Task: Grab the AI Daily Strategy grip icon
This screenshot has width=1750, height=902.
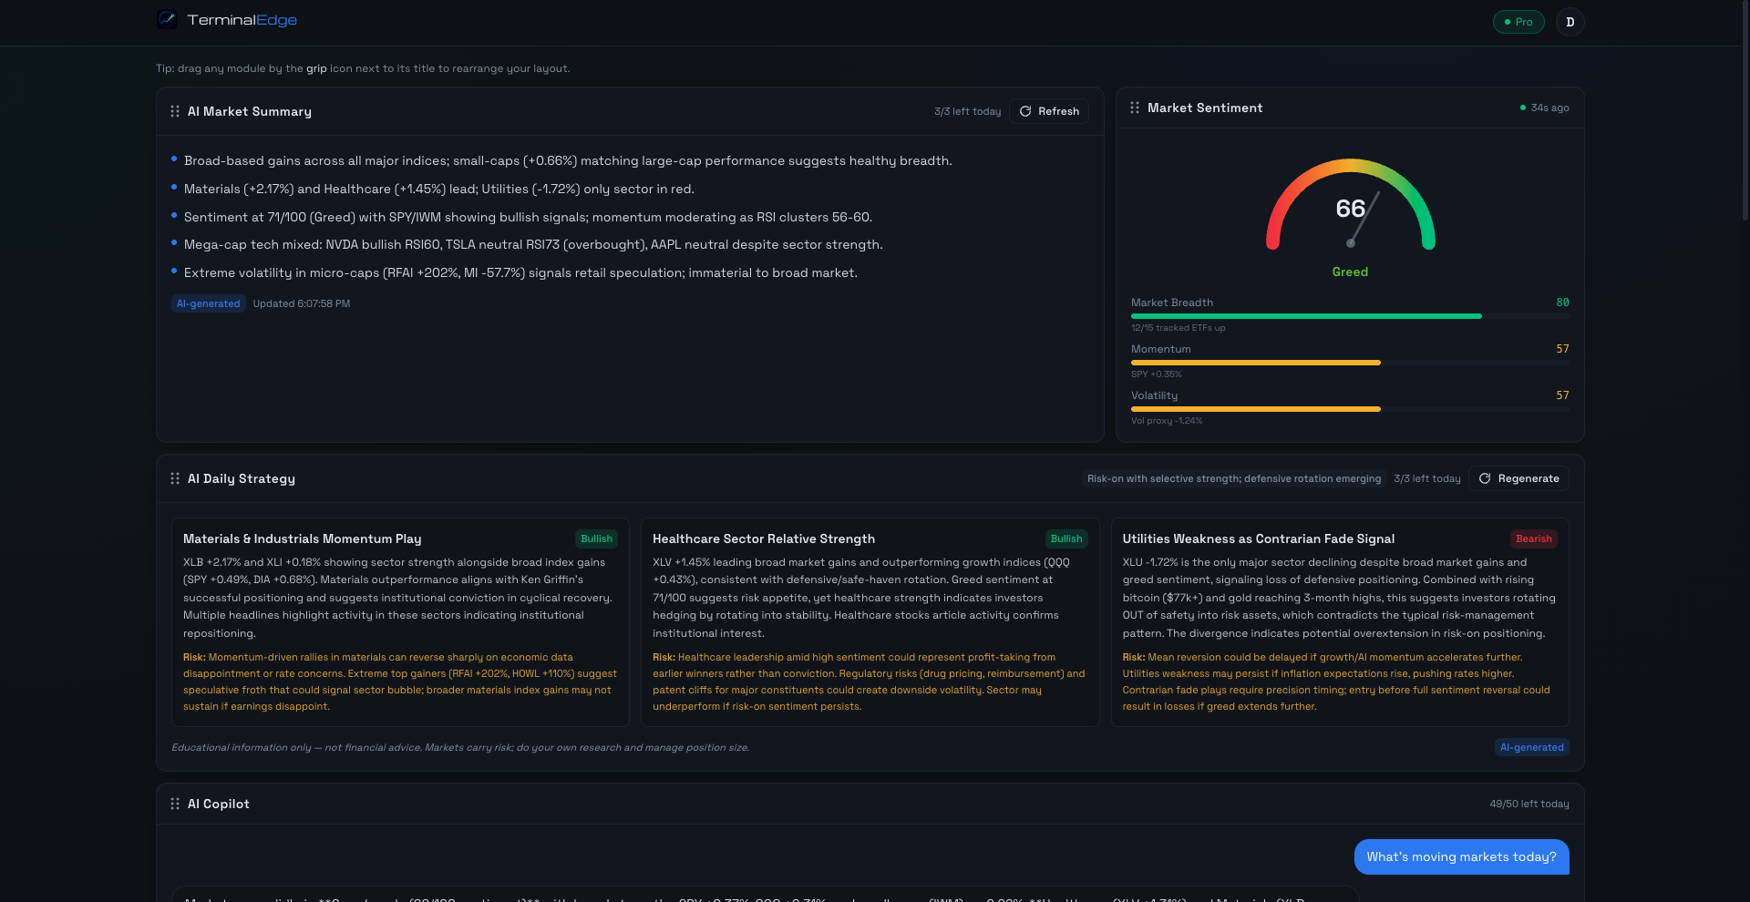Action: 175,478
